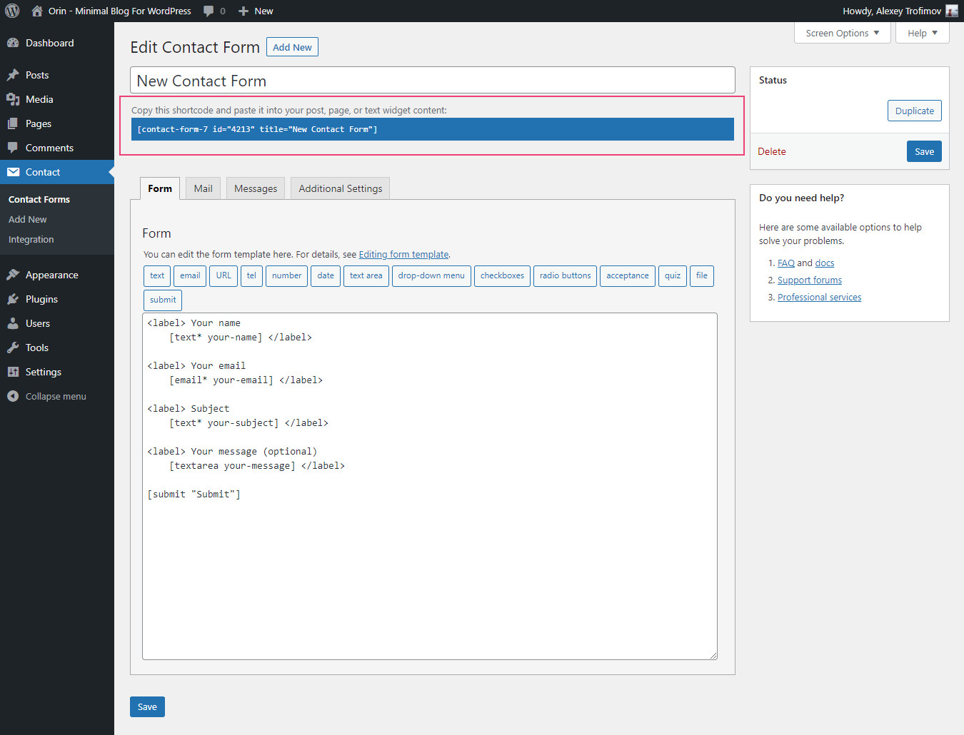This screenshot has width=964, height=735.
Task: Collapse the admin sidebar menu
Action: coord(11,396)
